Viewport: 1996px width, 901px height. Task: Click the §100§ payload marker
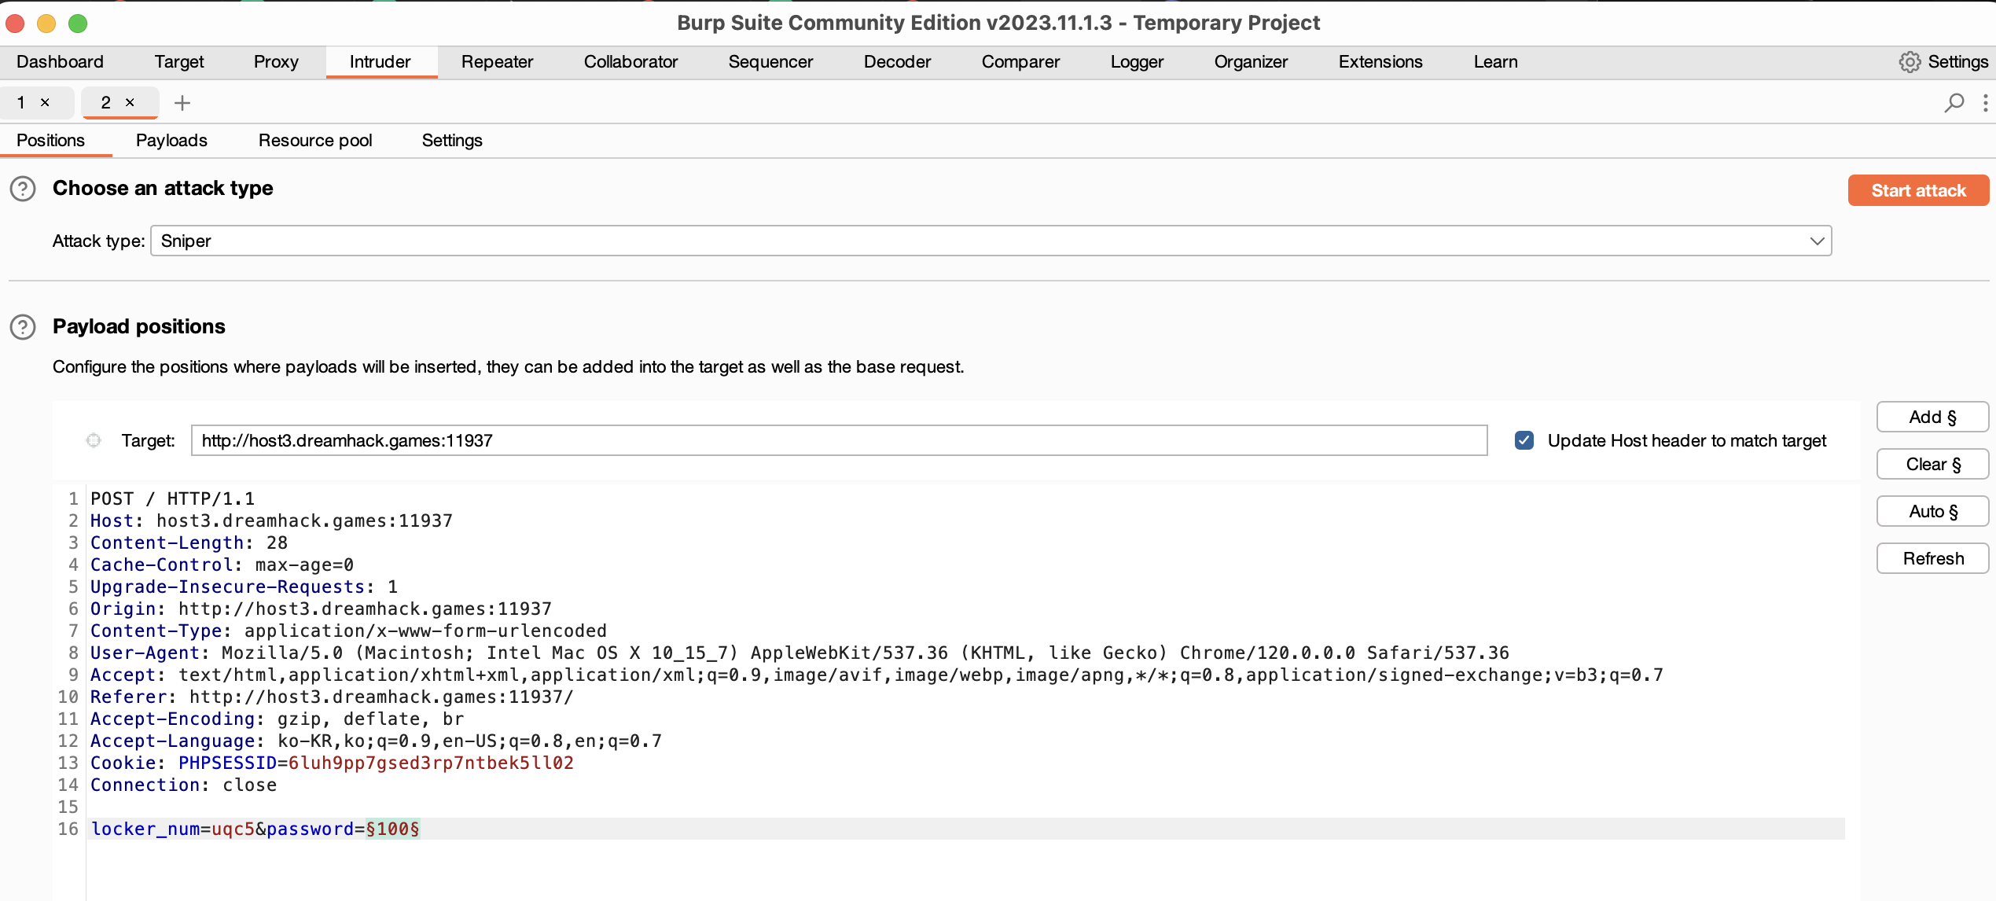(392, 829)
